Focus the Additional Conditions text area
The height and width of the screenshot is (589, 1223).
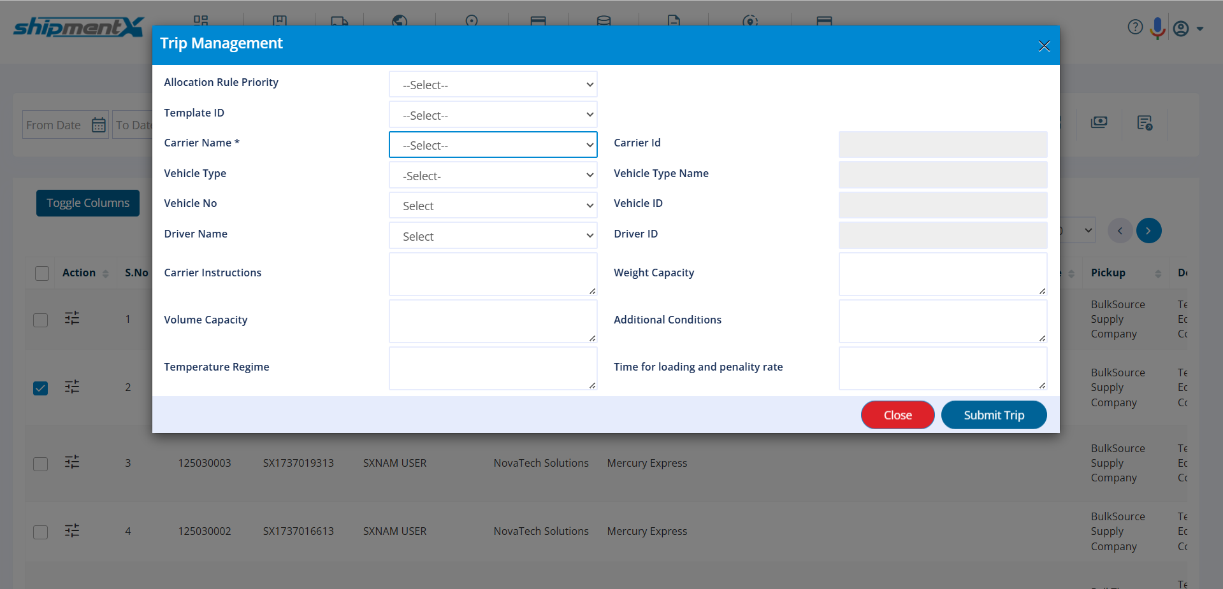pyautogui.click(x=943, y=322)
